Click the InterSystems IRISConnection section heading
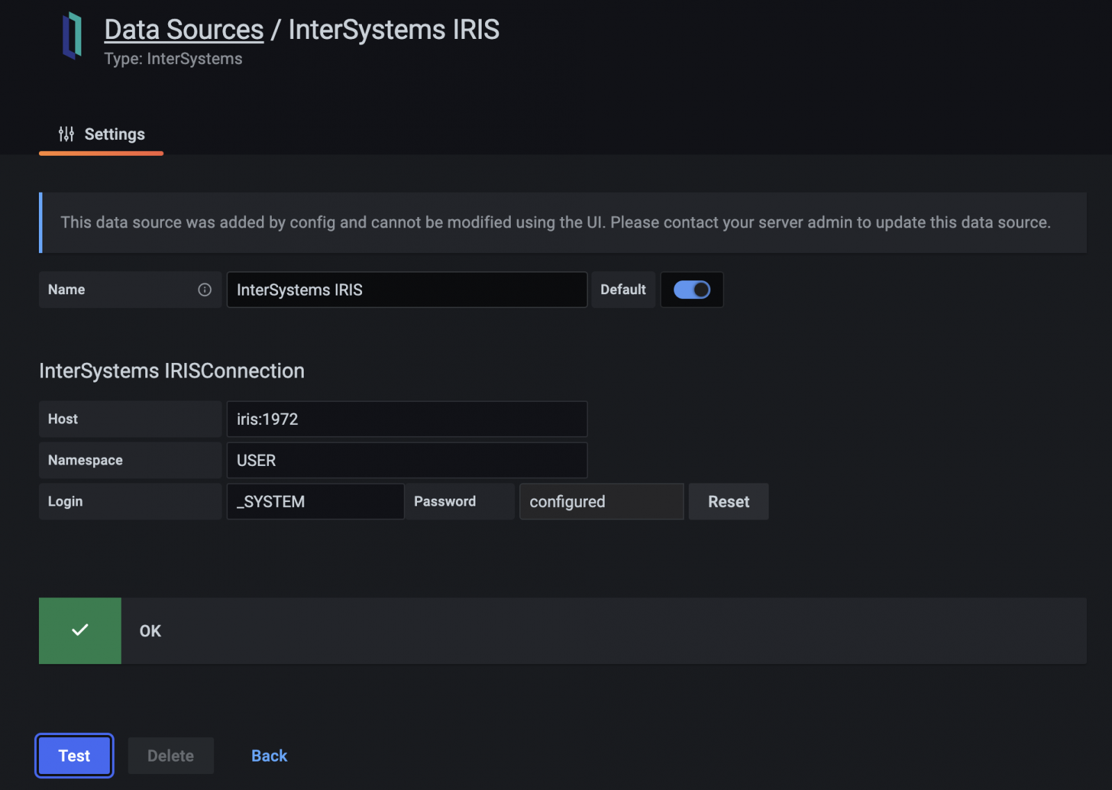Viewport: 1112px width, 790px height. point(172,371)
